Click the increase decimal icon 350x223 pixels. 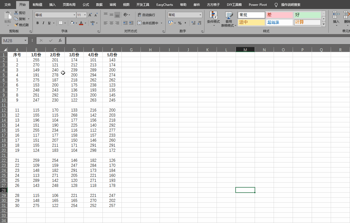[193, 23]
